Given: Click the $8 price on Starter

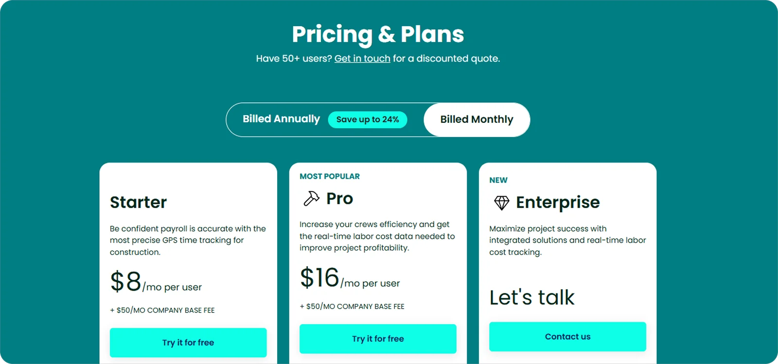Looking at the screenshot, I should pos(124,281).
